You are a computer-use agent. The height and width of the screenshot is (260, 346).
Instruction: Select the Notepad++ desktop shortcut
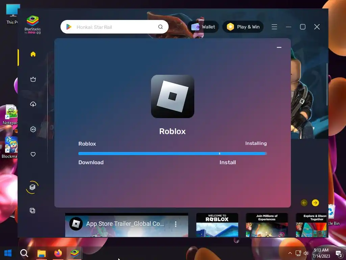click(x=10, y=115)
